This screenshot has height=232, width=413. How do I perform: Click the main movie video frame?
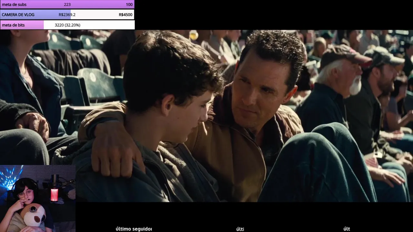pos(206,116)
